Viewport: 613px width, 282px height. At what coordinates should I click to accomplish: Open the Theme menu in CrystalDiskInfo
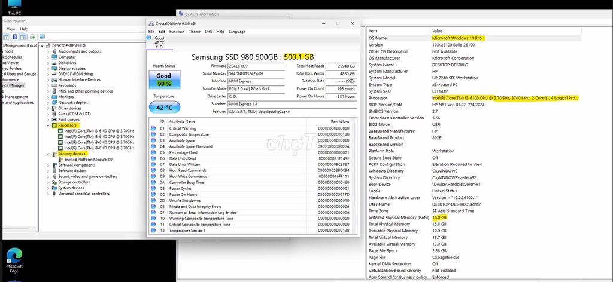[195, 32]
